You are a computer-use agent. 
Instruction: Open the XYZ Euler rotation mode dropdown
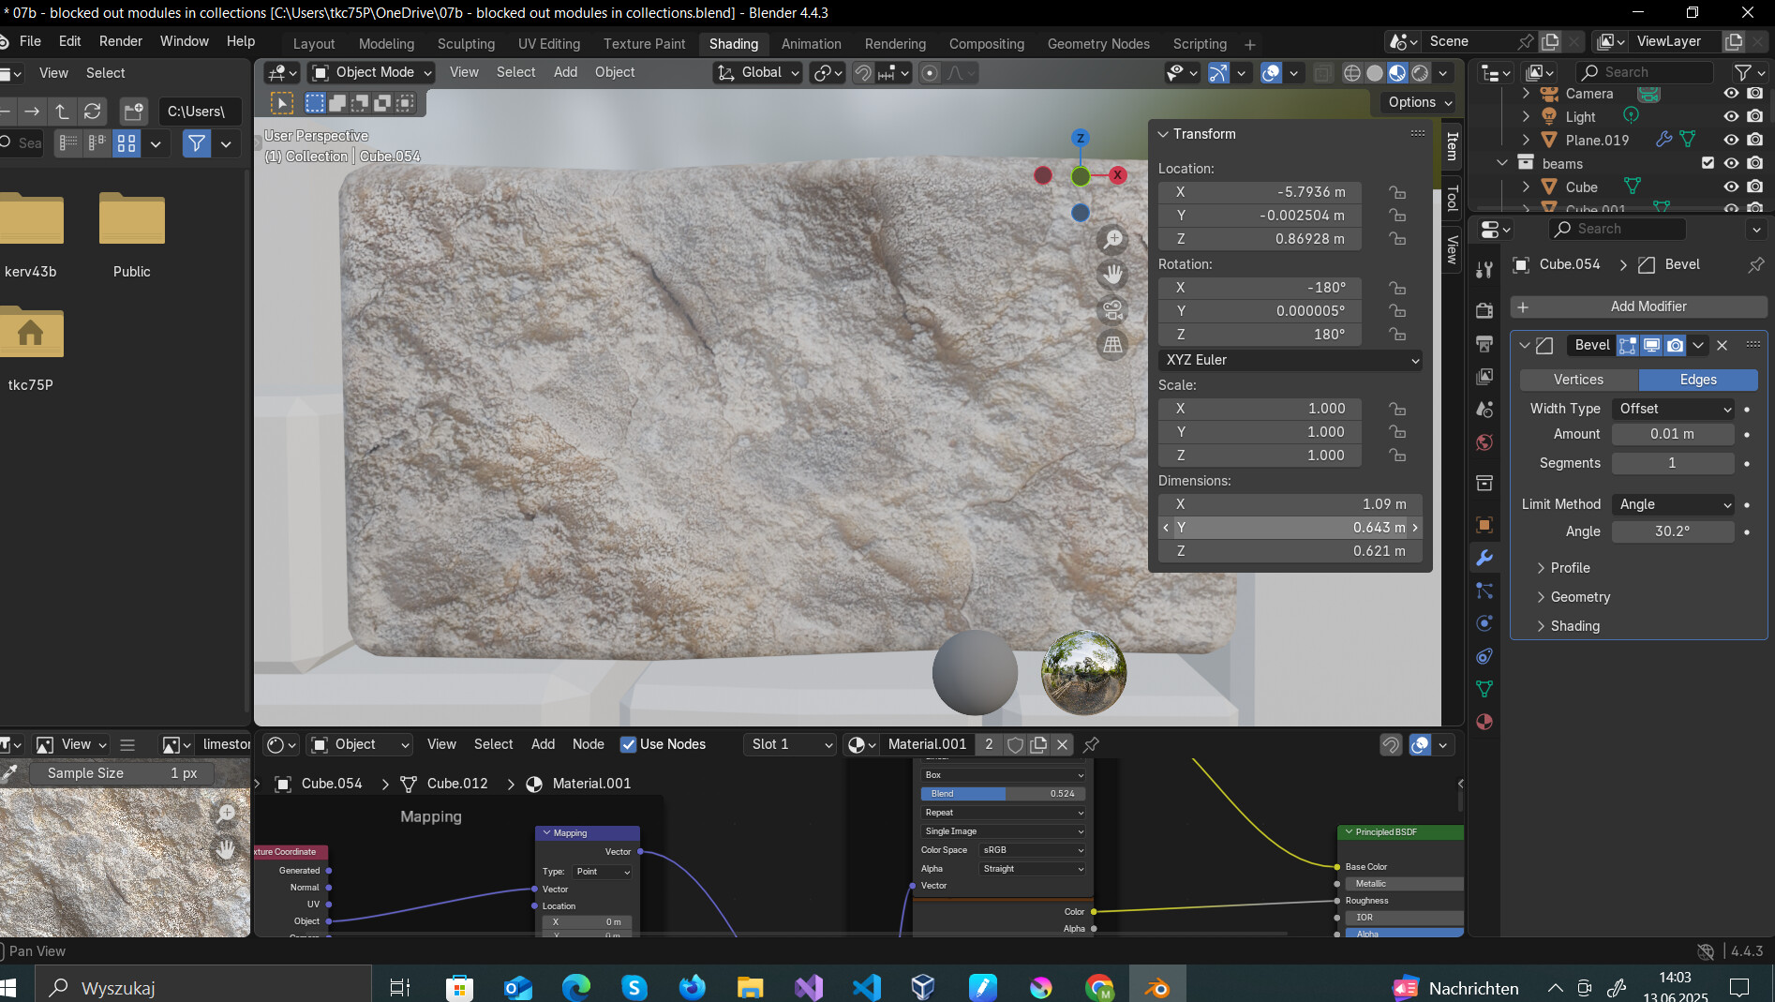tap(1290, 360)
